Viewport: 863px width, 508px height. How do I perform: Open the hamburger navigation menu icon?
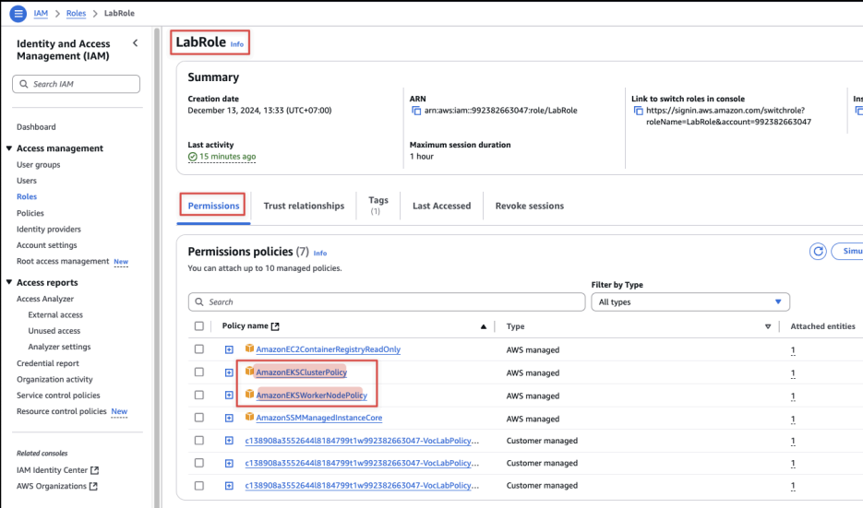pos(18,13)
